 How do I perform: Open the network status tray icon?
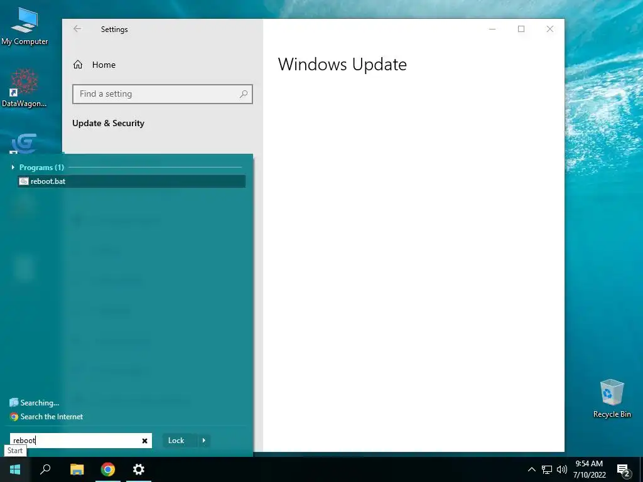[x=547, y=469]
